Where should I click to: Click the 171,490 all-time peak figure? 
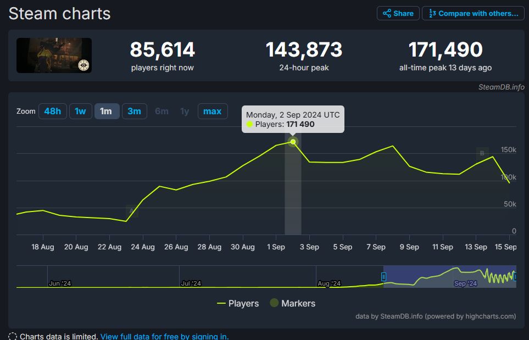point(446,49)
